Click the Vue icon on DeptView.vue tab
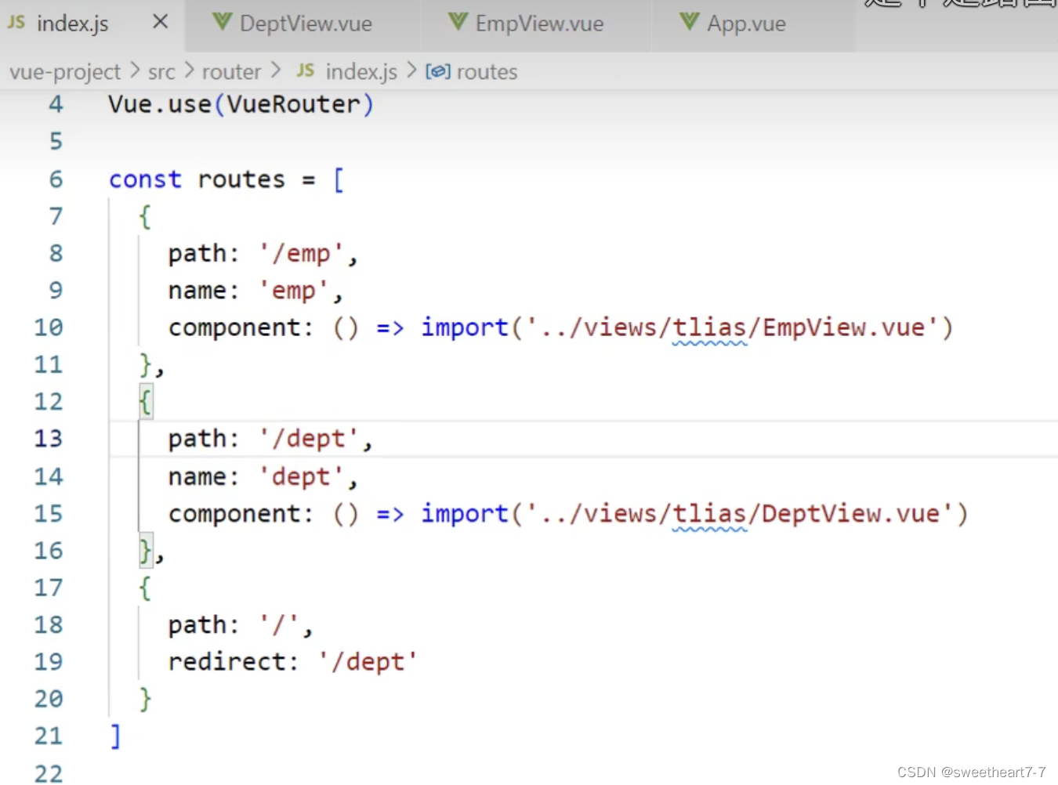The image size is (1058, 785). (223, 22)
